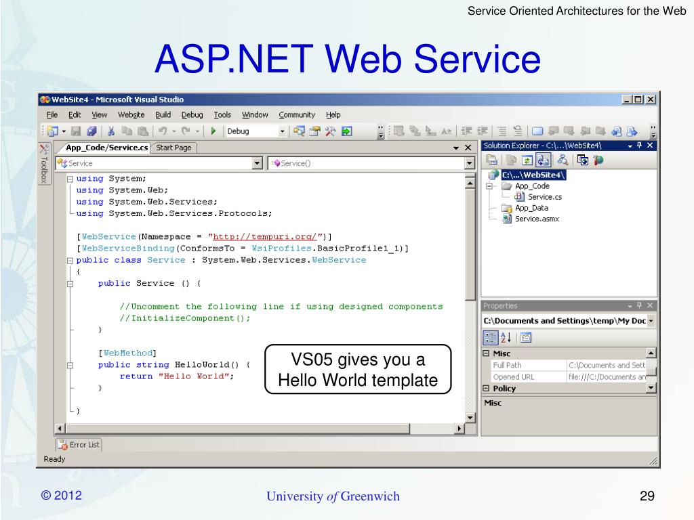The image size is (694, 520).
Task: Open the Help menu
Action: pos(333,115)
